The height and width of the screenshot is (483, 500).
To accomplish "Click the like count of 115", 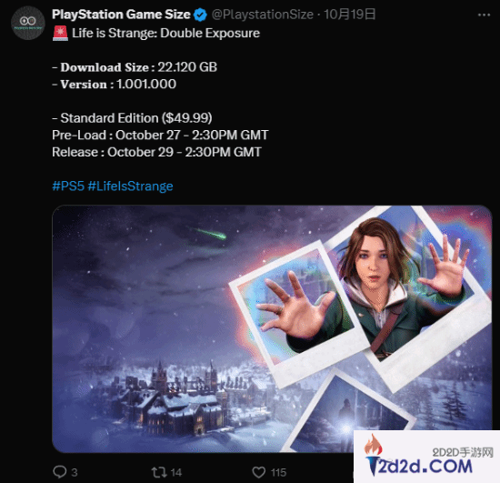I will pyautogui.click(x=279, y=472).
